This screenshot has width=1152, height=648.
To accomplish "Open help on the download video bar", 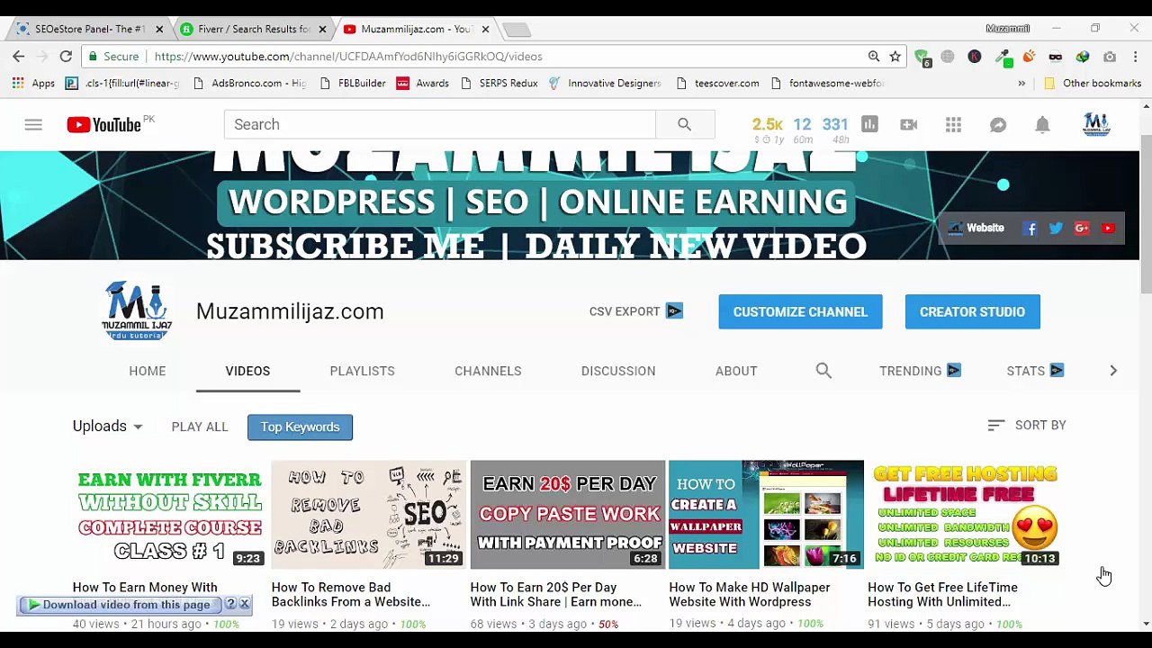I will point(230,604).
